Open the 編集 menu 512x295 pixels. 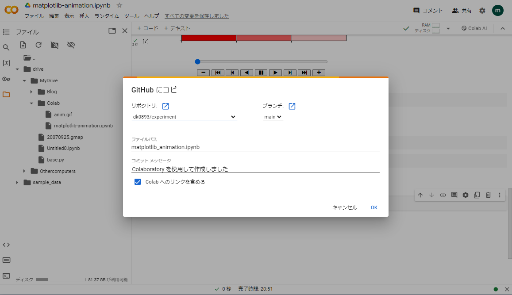pyautogui.click(x=54, y=15)
